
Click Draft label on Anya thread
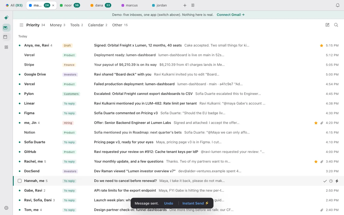(x=67, y=45)
